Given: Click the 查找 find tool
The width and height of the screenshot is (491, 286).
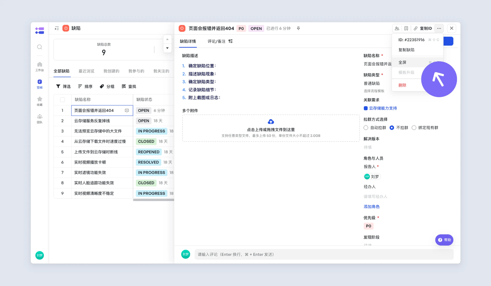Looking at the screenshot, I should click(129, 87).
